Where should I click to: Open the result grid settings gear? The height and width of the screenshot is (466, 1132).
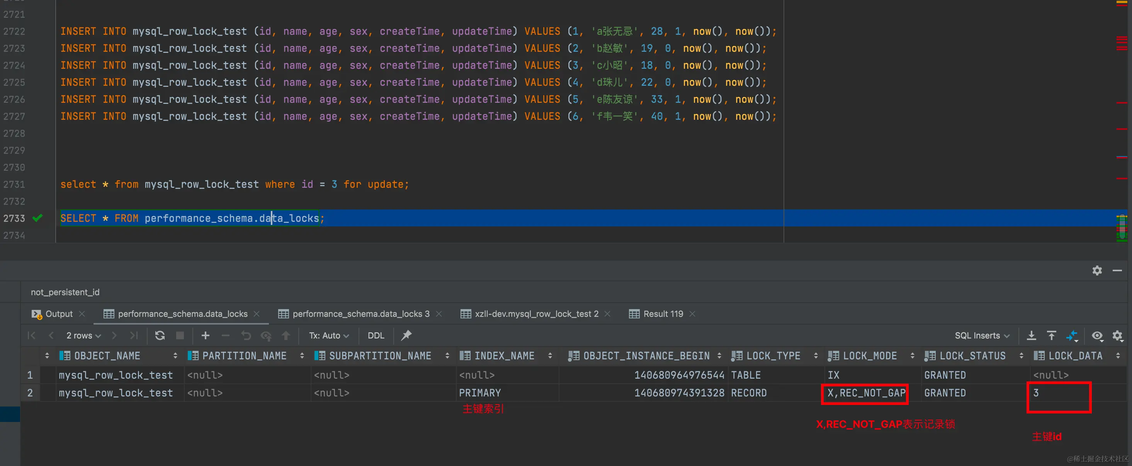point(1117,336)
